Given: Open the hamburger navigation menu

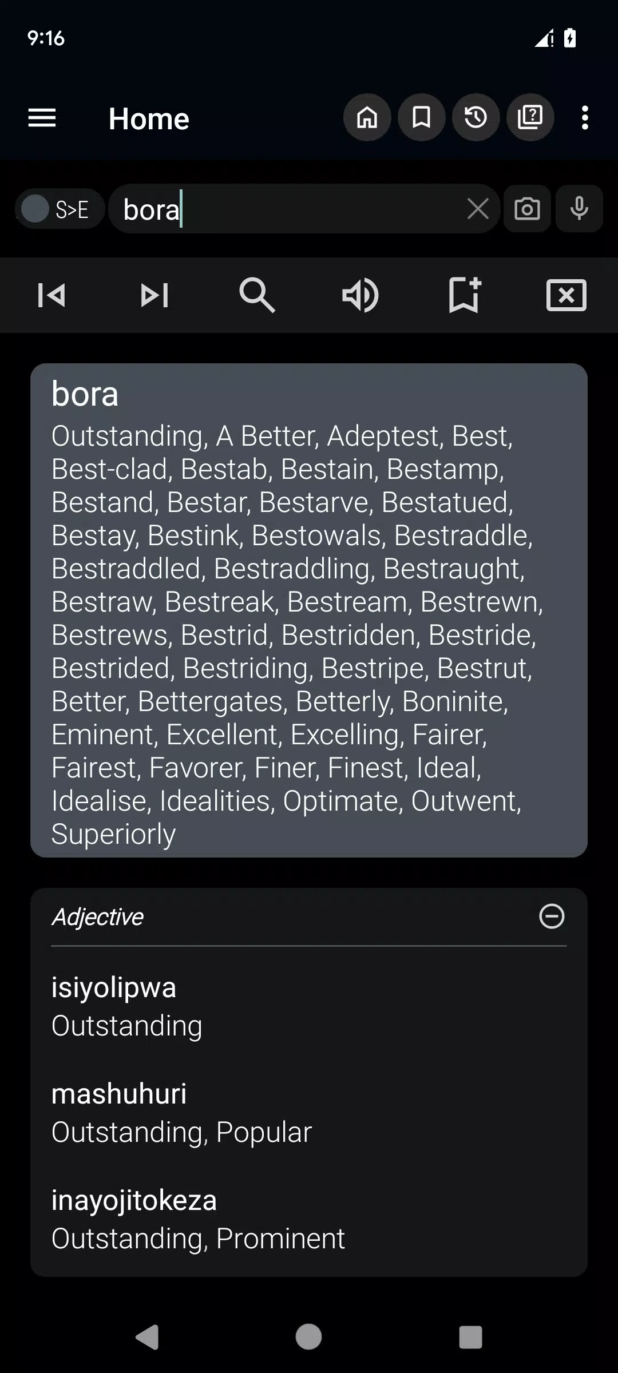Looking at the screenshot, I should [x=42, y=118].
